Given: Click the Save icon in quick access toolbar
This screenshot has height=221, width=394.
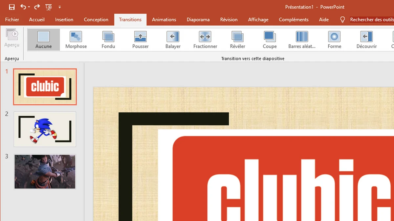Looking at the screenshot, I should tap(11, 7).
